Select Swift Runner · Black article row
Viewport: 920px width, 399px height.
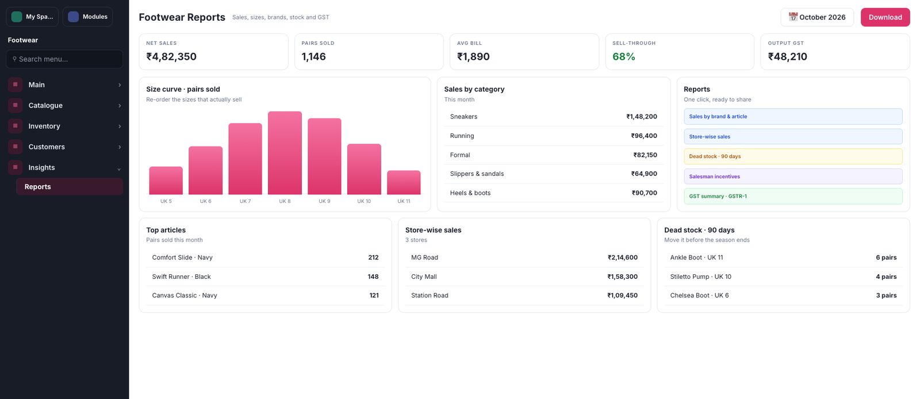(x=265, y=277)
